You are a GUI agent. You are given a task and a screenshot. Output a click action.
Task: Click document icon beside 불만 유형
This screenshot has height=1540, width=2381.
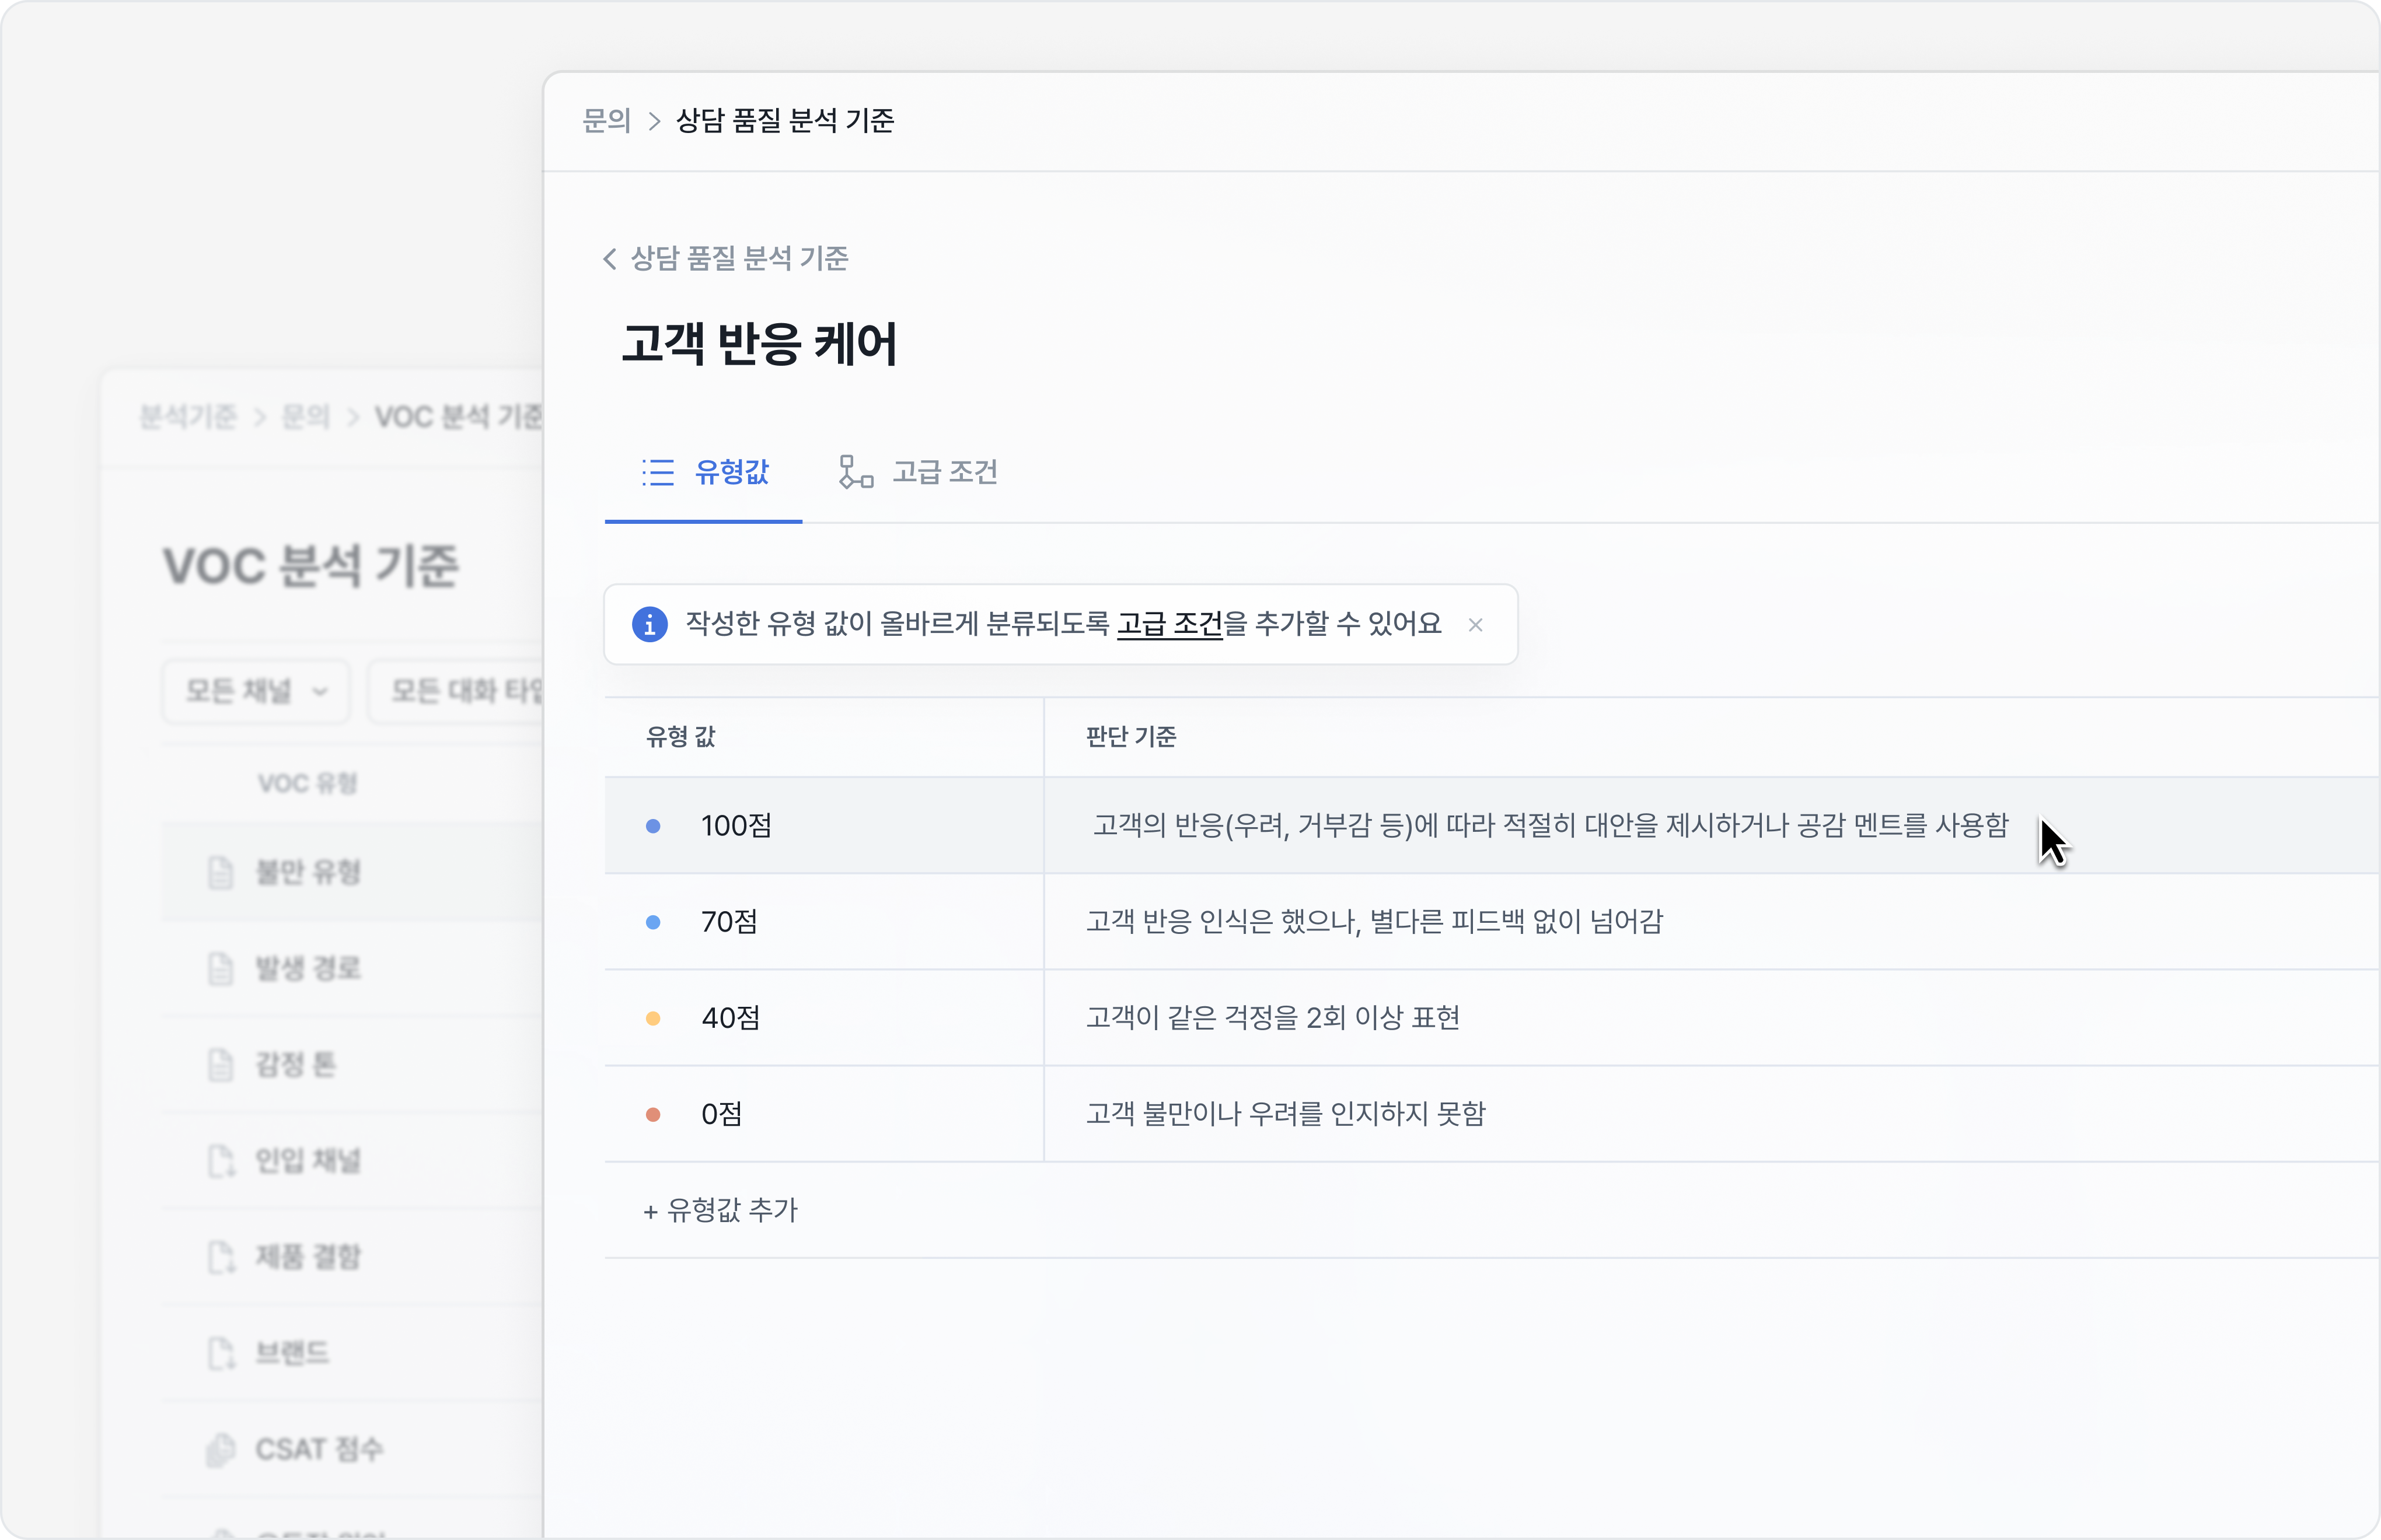pyautogui.click(x=220, y=873)
